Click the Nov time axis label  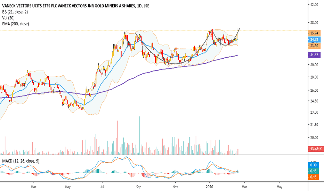(175, 187)
